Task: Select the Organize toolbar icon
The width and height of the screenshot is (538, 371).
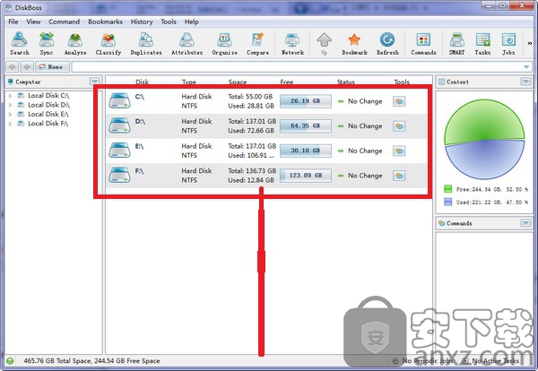Action: [224, 43]
